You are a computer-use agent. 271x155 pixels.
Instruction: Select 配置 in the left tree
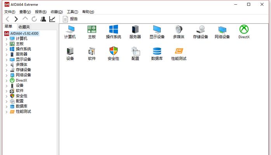(19, 101)
